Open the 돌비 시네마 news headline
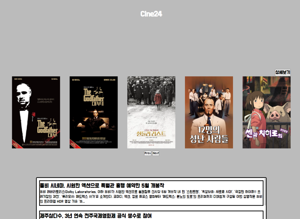Image resolution: width=300 pixels, height=219 pixels. 102,185
